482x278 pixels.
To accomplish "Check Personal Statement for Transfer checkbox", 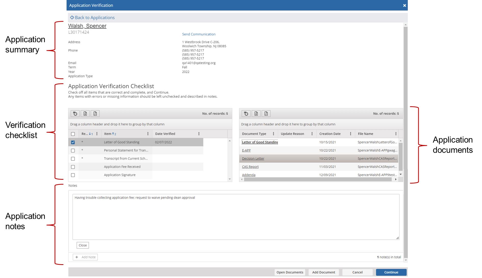I will coord(73,150).
